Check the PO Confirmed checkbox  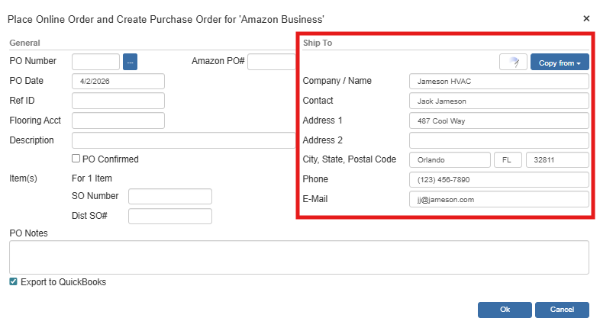[x=76, y=159]
